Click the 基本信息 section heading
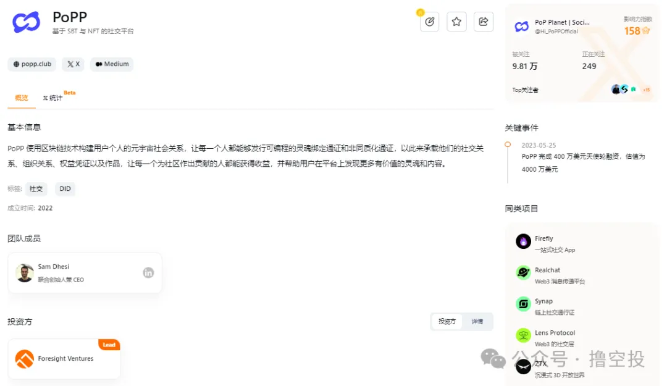Image resolution: width=667 pixels, height=386 pixels. [24, 127]
